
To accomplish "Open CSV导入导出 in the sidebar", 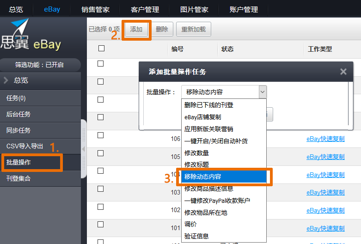I will 40,146.
